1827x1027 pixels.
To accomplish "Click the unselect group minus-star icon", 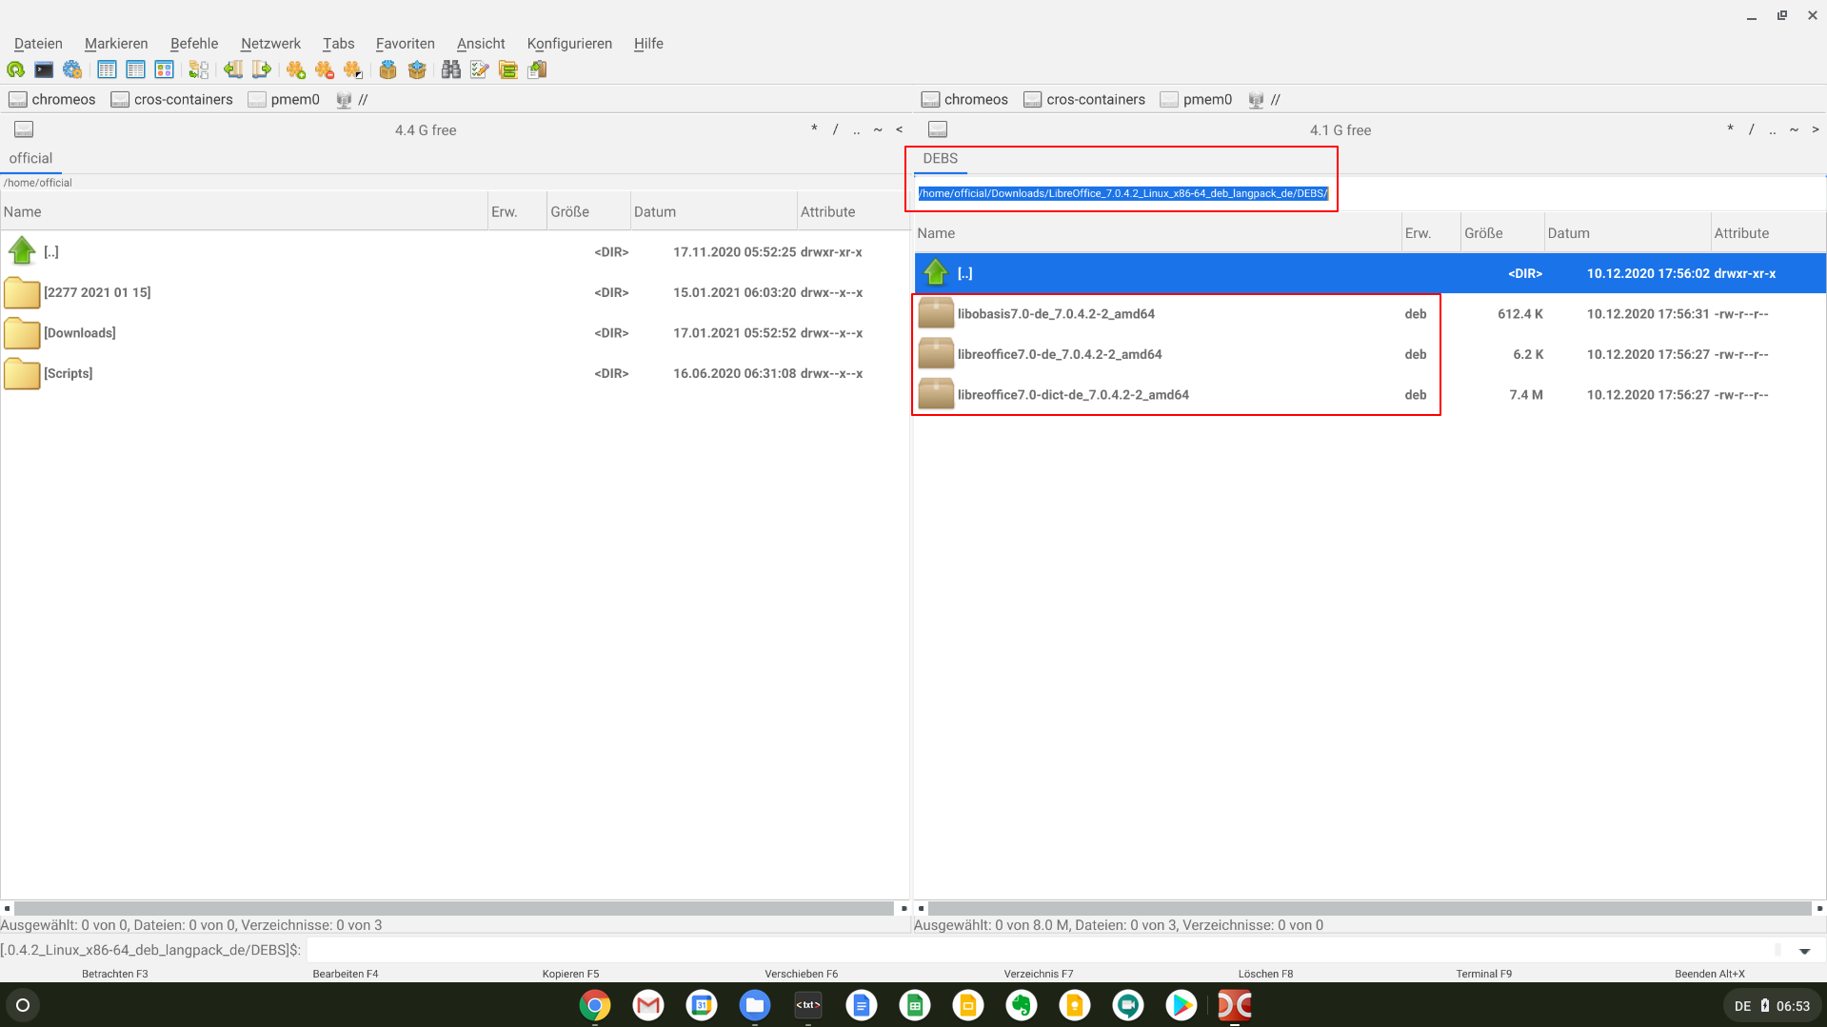I will tap(325, 69).
